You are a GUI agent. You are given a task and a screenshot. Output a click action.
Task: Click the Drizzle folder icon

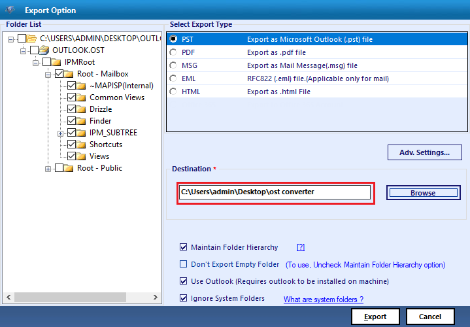tap(81, 109)
